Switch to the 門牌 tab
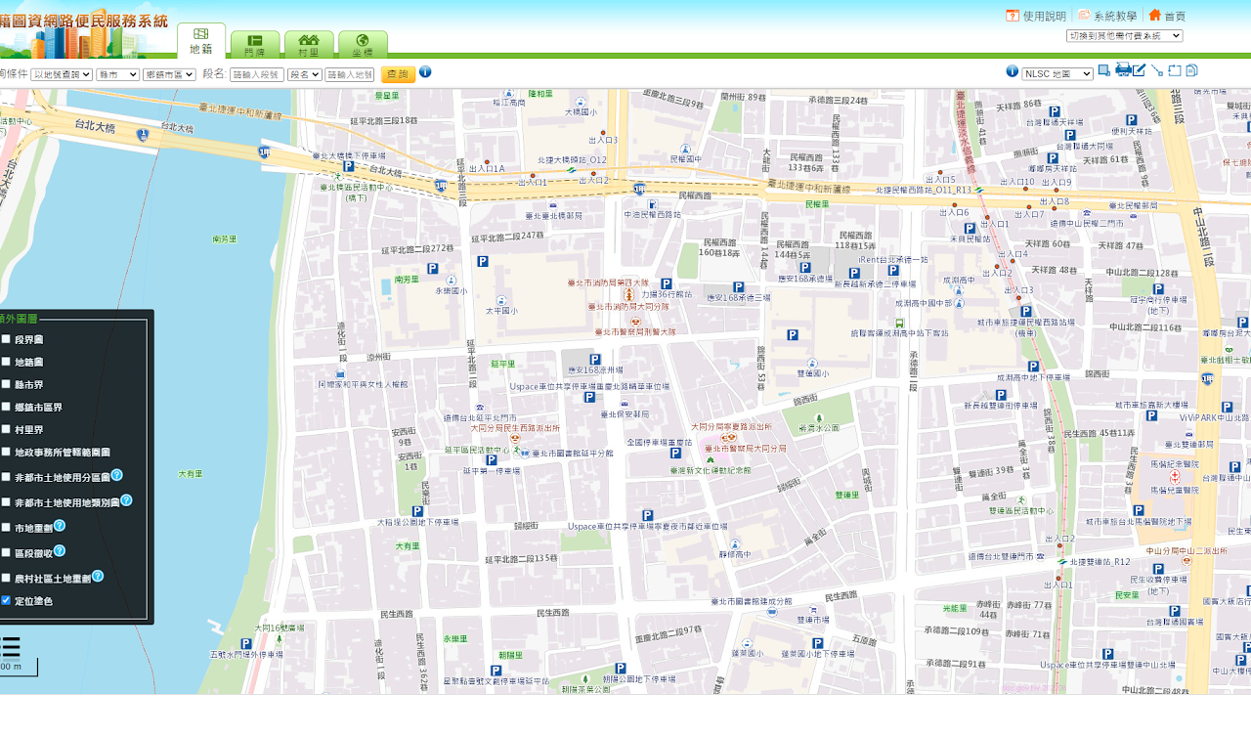 pyautogui.click(x=255, y=45)
